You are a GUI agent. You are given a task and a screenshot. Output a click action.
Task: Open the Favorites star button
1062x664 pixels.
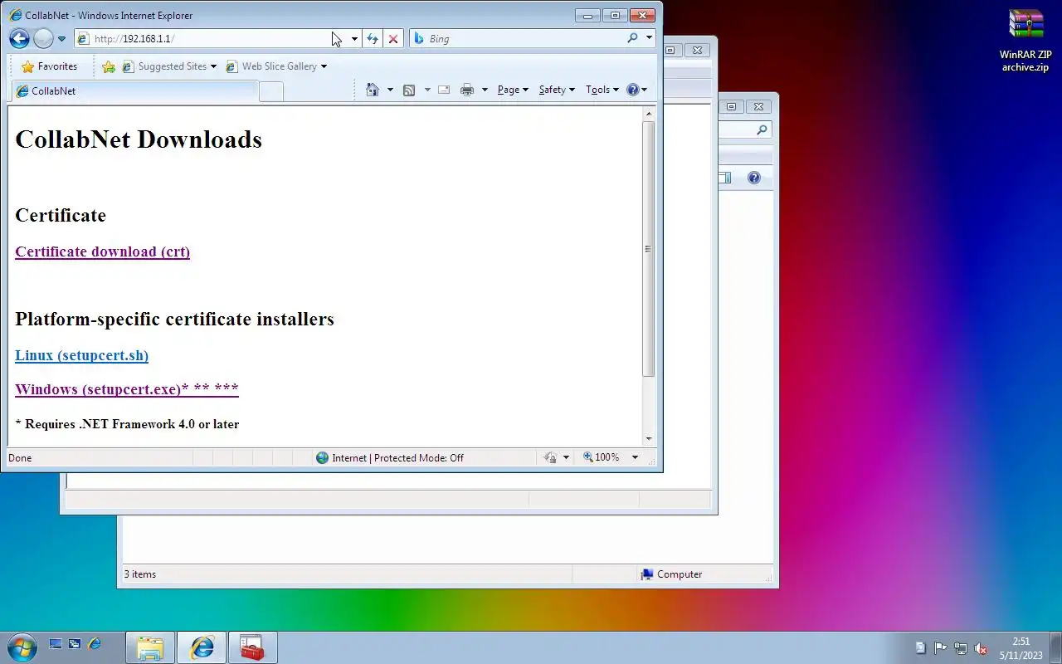[x=49, y=66]
